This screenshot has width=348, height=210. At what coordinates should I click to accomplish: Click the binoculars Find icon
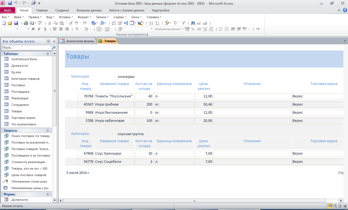(193, 23)
